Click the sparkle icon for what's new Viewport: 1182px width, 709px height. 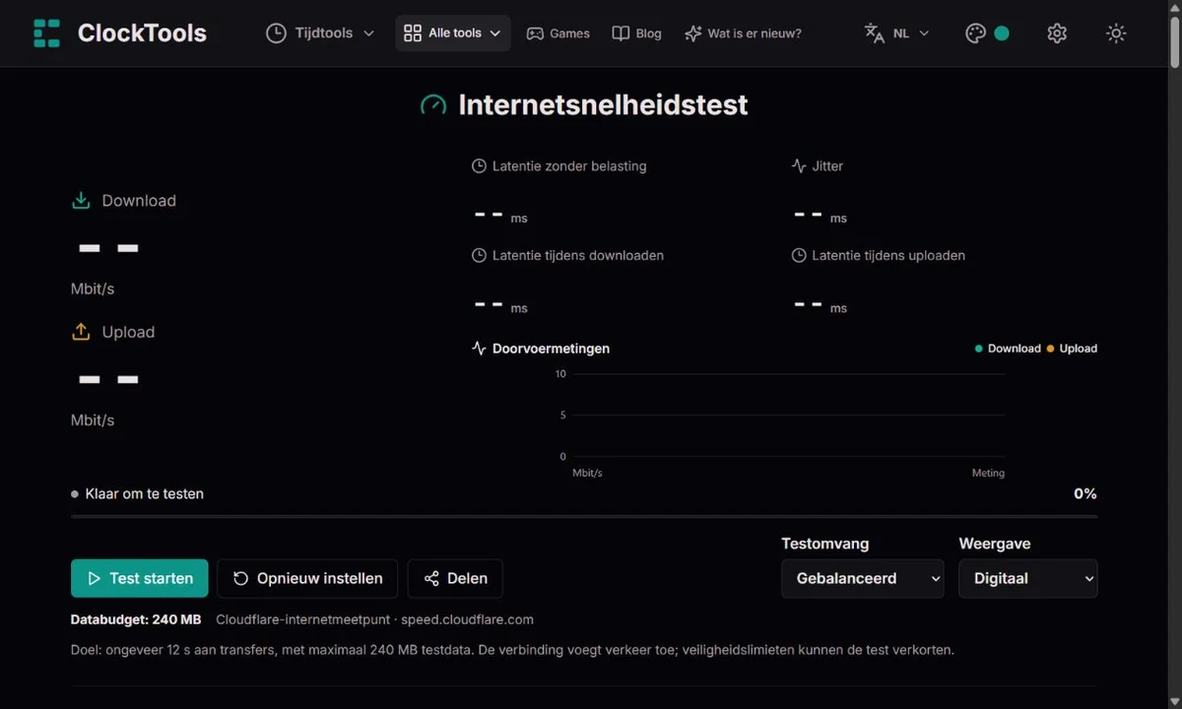point(693,33)
